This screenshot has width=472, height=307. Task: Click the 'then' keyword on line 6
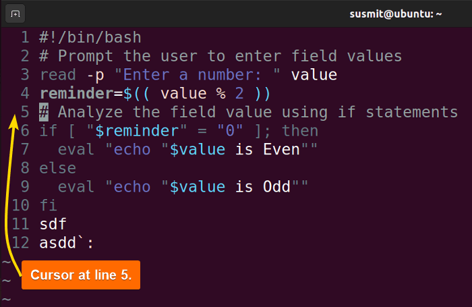(300, 131)
